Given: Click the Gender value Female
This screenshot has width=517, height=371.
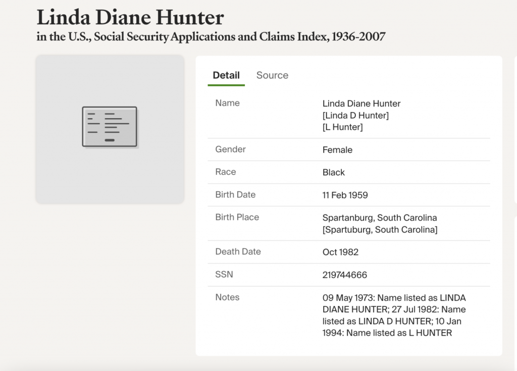Looking at the screenshot, I should (x=337, y=150).
